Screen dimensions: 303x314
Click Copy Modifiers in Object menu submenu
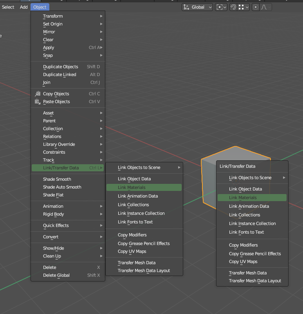[x=144, y=235]
